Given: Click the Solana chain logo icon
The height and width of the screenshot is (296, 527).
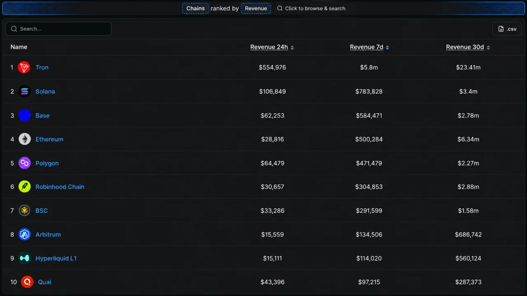Looking at the screenshot, I should (25, 91).
